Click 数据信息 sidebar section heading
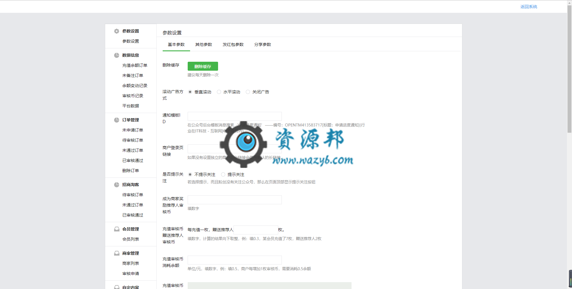This screenshot has width=572, height=289. pyautogui.click(x=130, y=55)
